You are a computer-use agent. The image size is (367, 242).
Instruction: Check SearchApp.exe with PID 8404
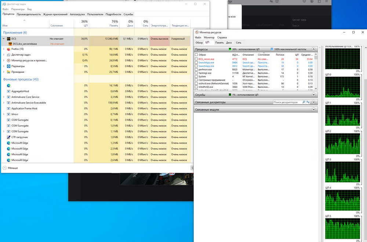(196, 63)
